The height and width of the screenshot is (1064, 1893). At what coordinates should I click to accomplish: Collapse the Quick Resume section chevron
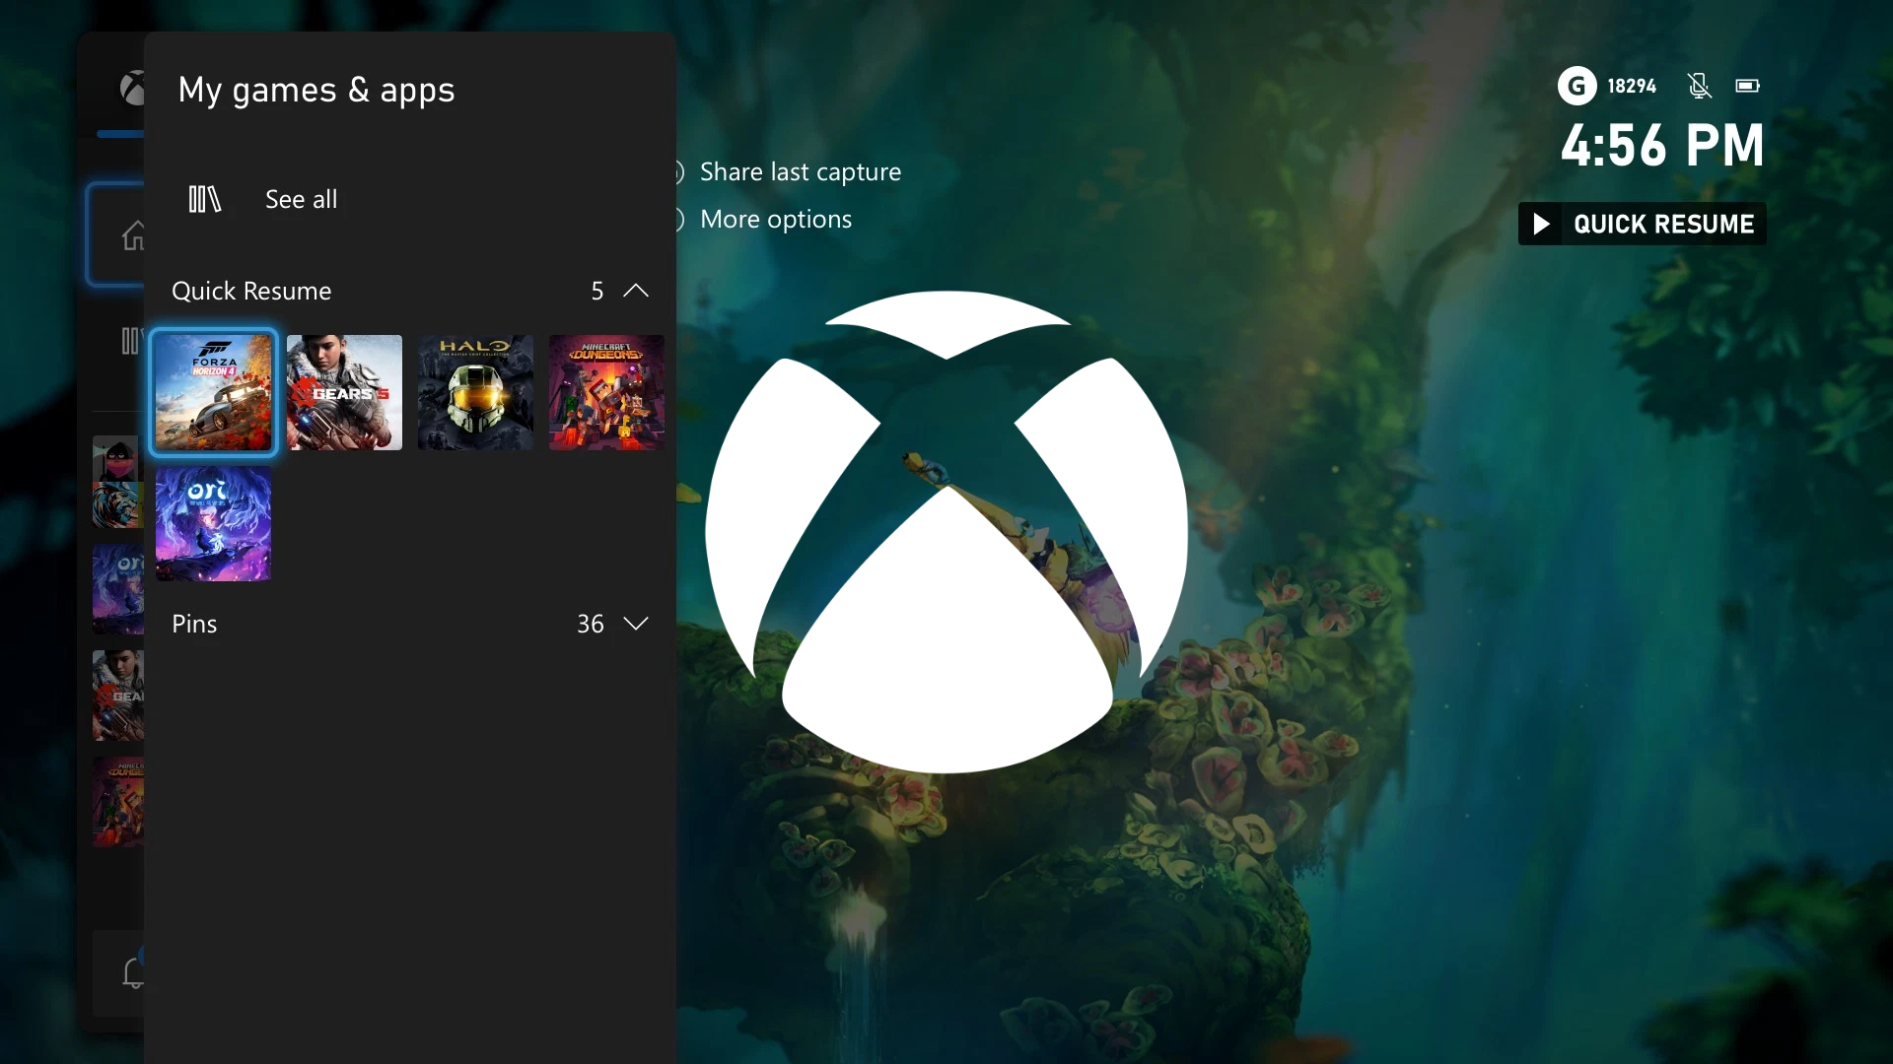[x=636, y=291]
